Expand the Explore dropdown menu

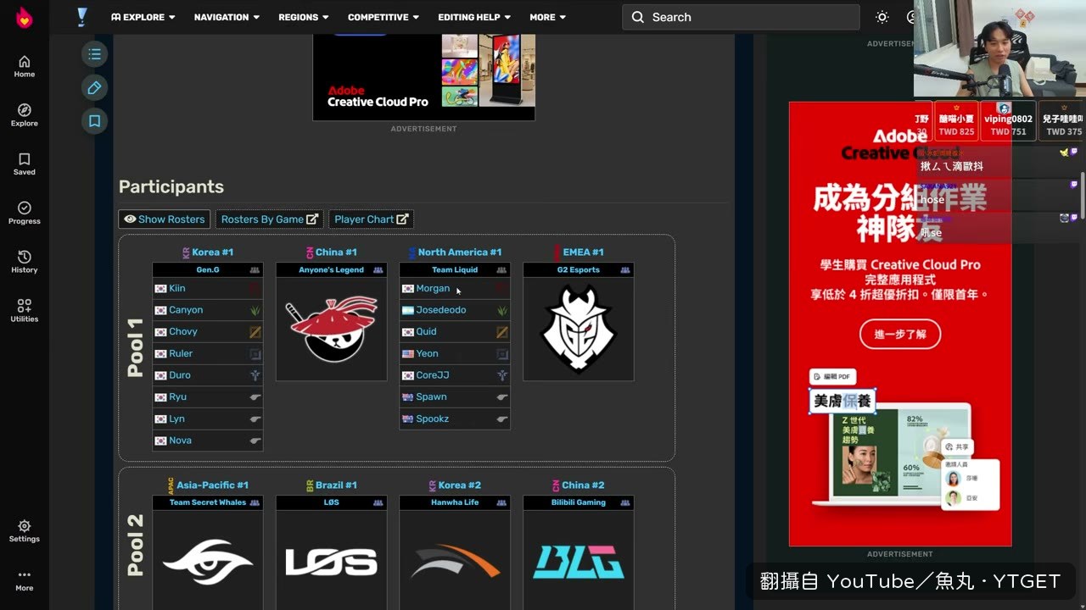coord(143,17)
